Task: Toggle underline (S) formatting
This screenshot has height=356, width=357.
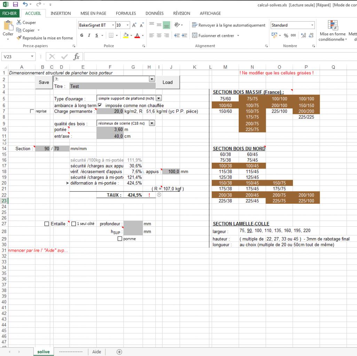Action: [x=97, y=35]
